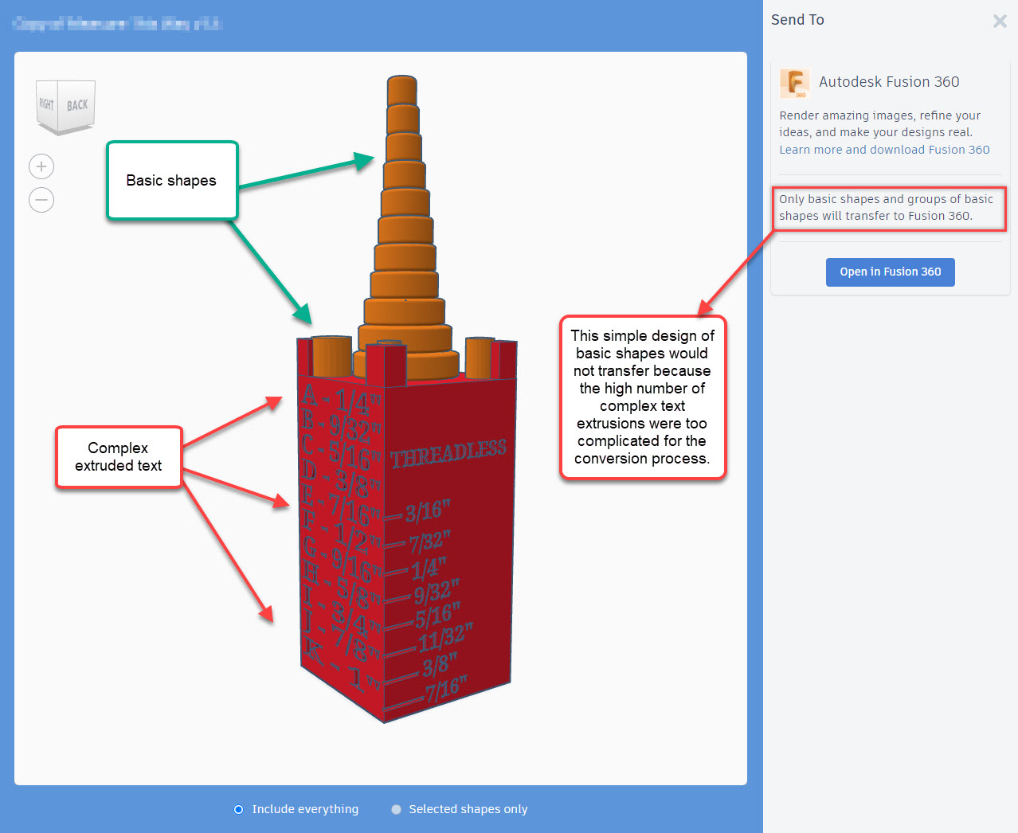The width and height of the screenshot is (1018, 833).
Task: Open the Learn more and download Fusion 360 link
Action: pos(884,149)
